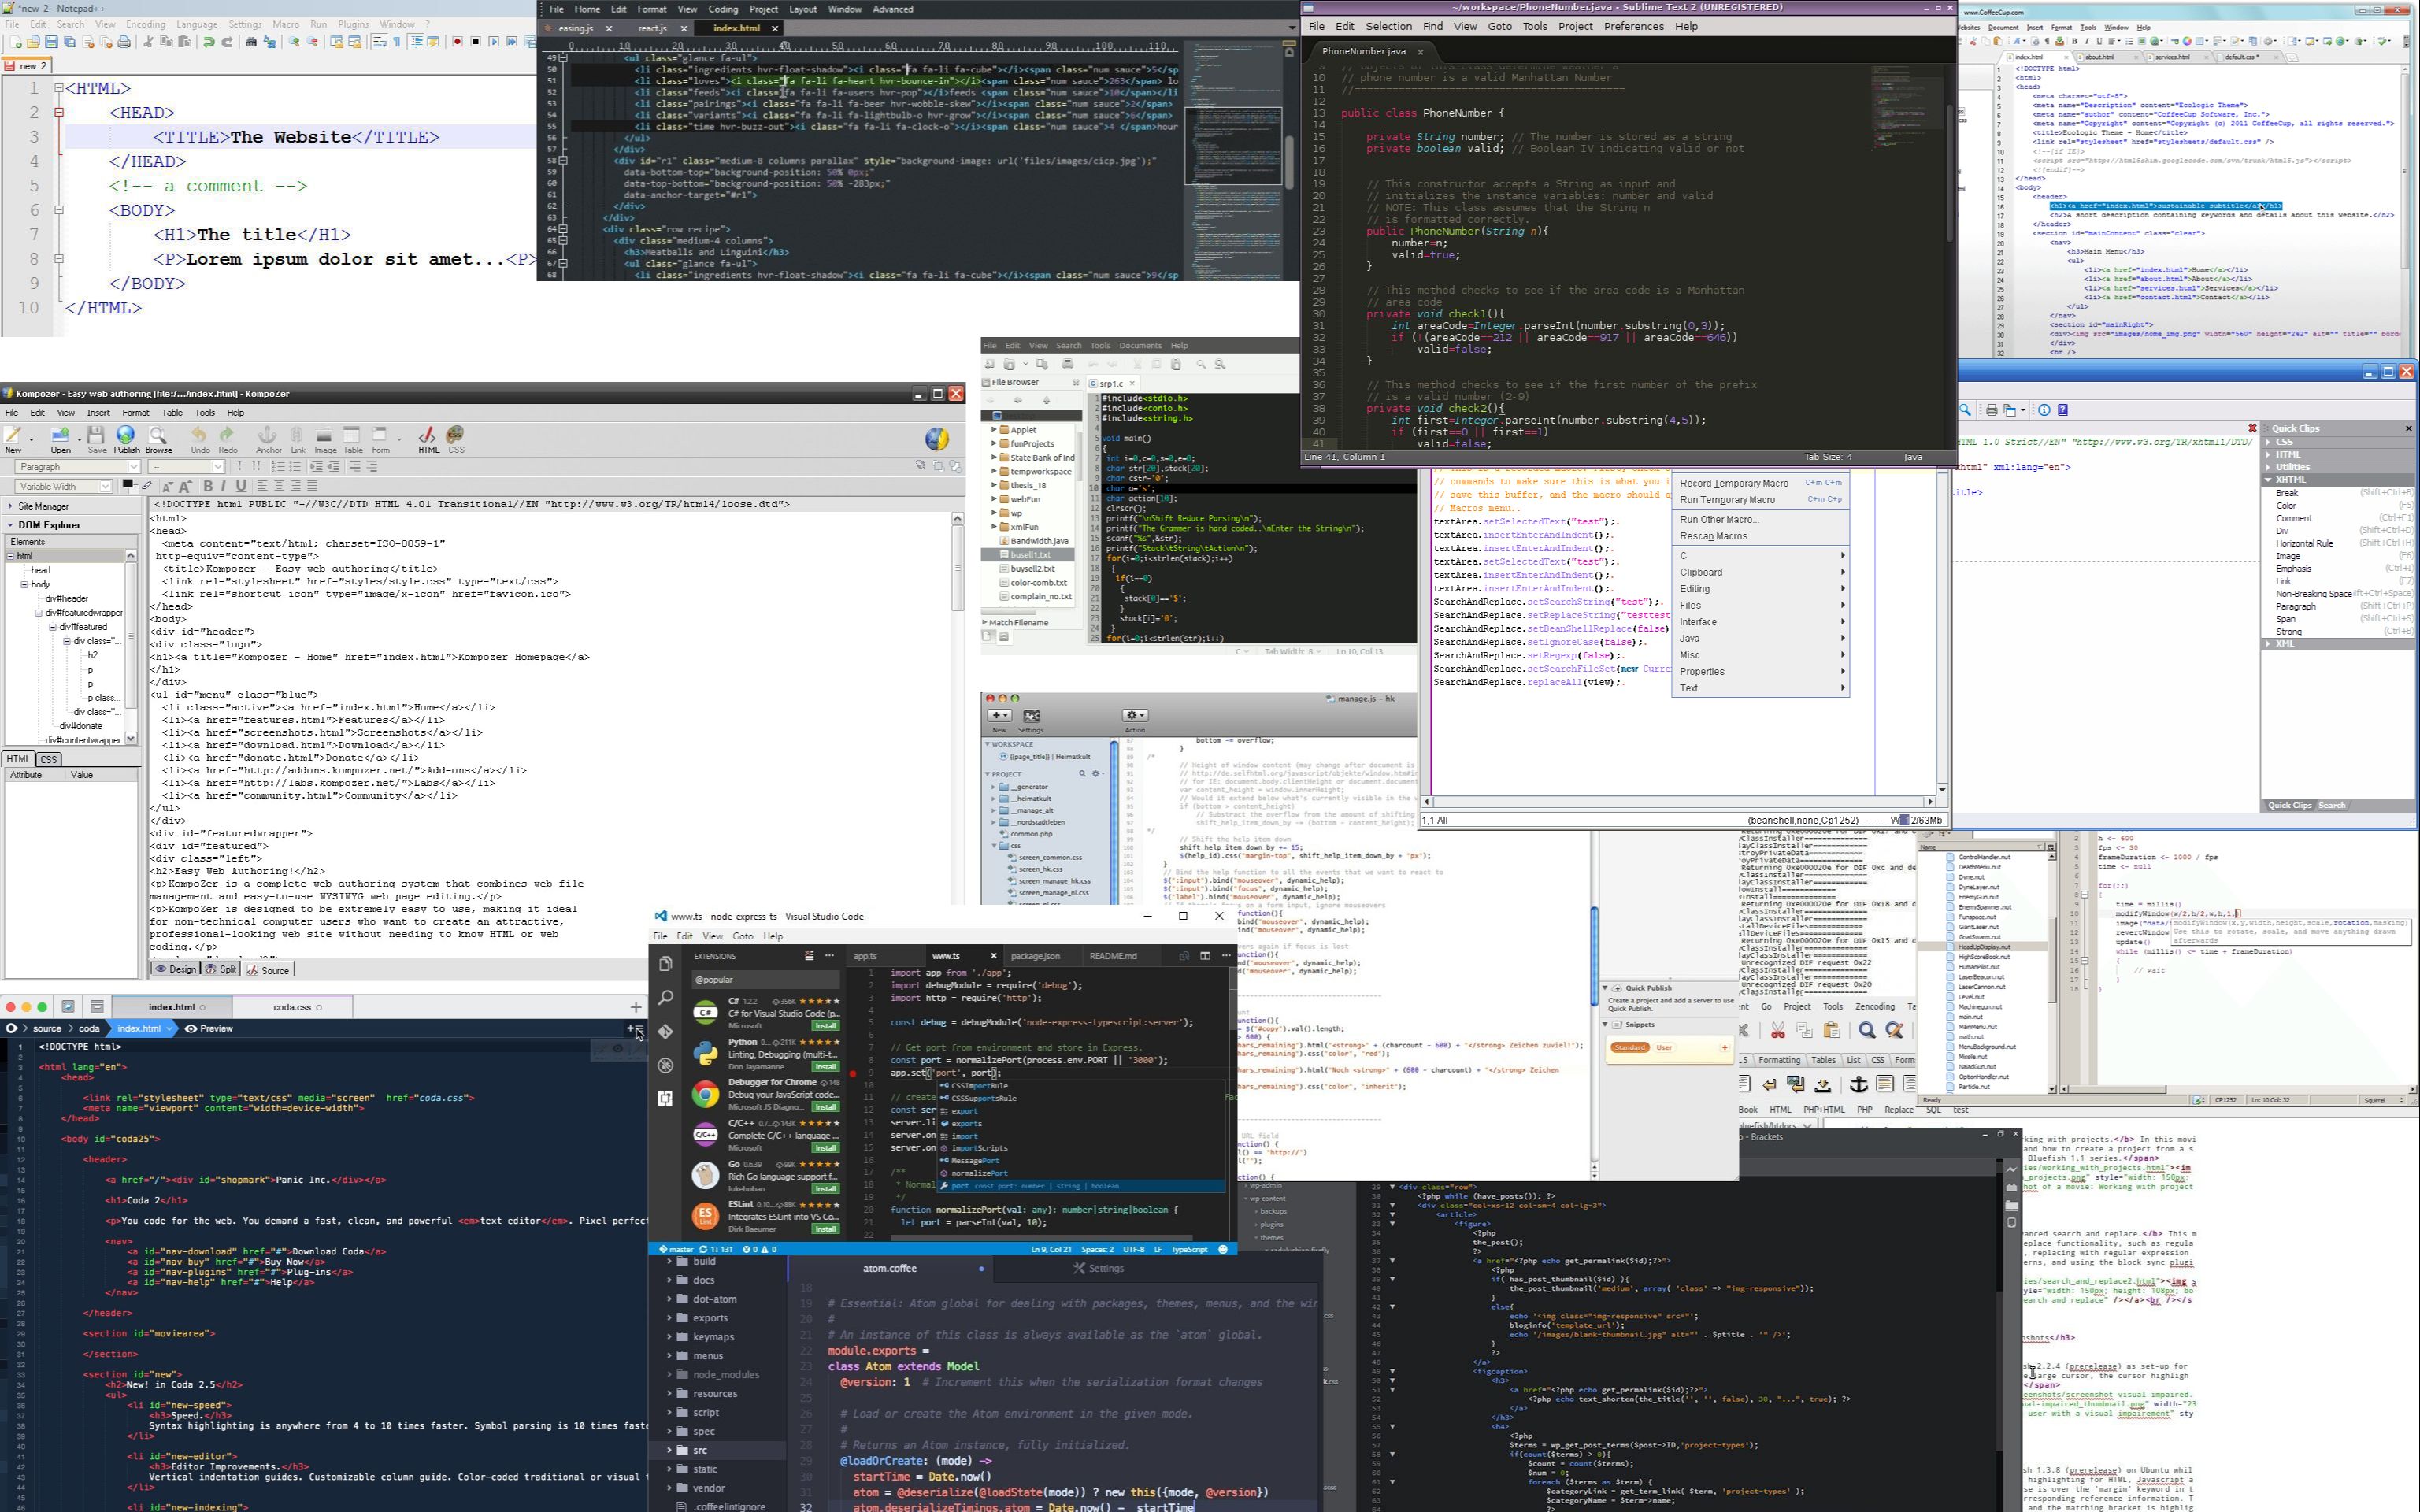The height and width of the screenshot is (1512, 2420).
Task: Toggle the red breakpoint on line 9
Action: click(853, 1073)
